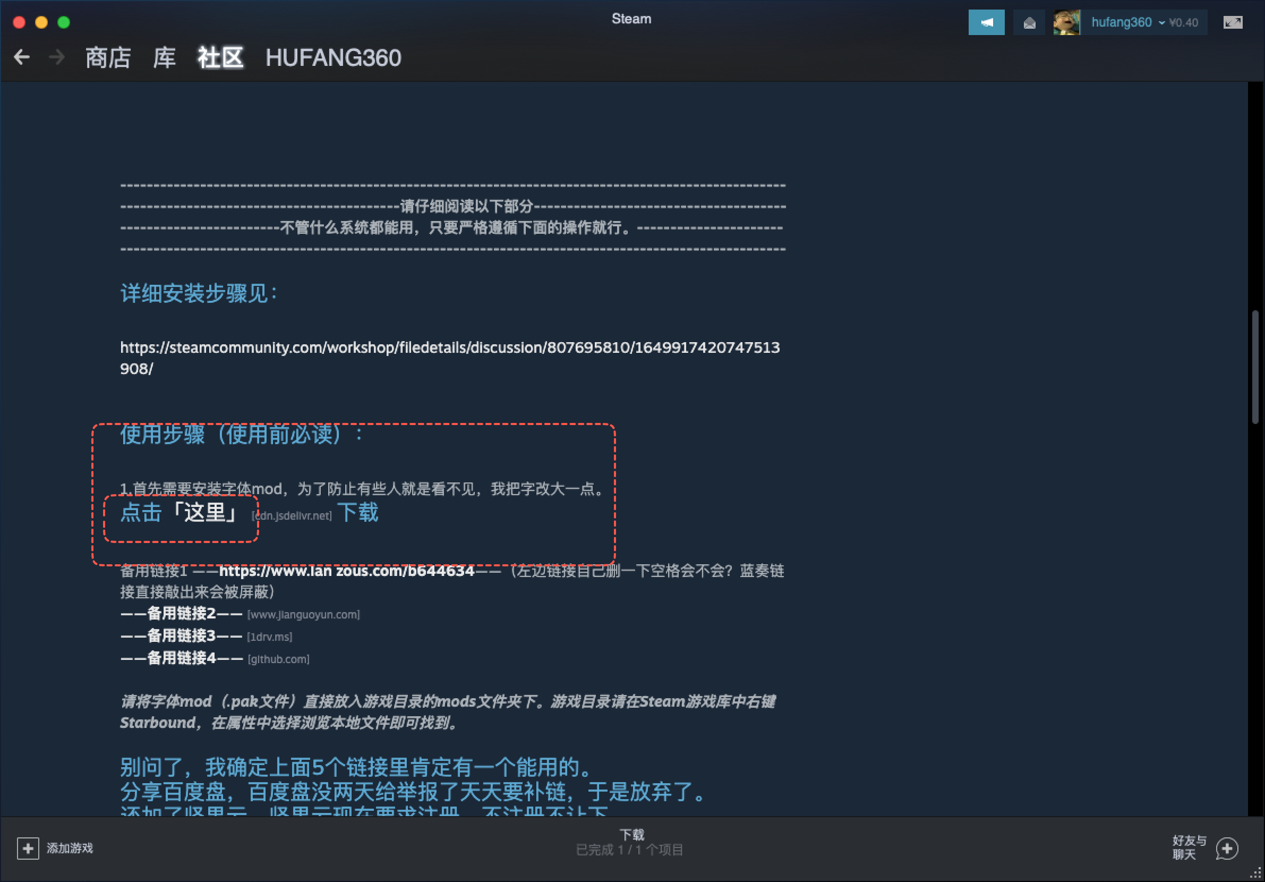The image size is (1265, 882).
Task: Click the red close window button
Action: point(19,22)
